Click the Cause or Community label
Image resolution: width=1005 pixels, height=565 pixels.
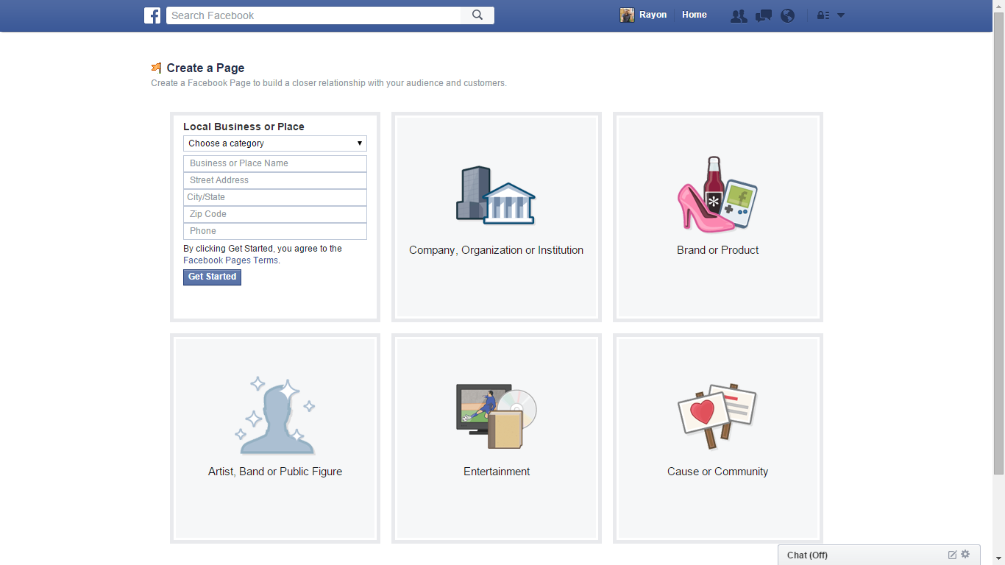pos(717,472)
